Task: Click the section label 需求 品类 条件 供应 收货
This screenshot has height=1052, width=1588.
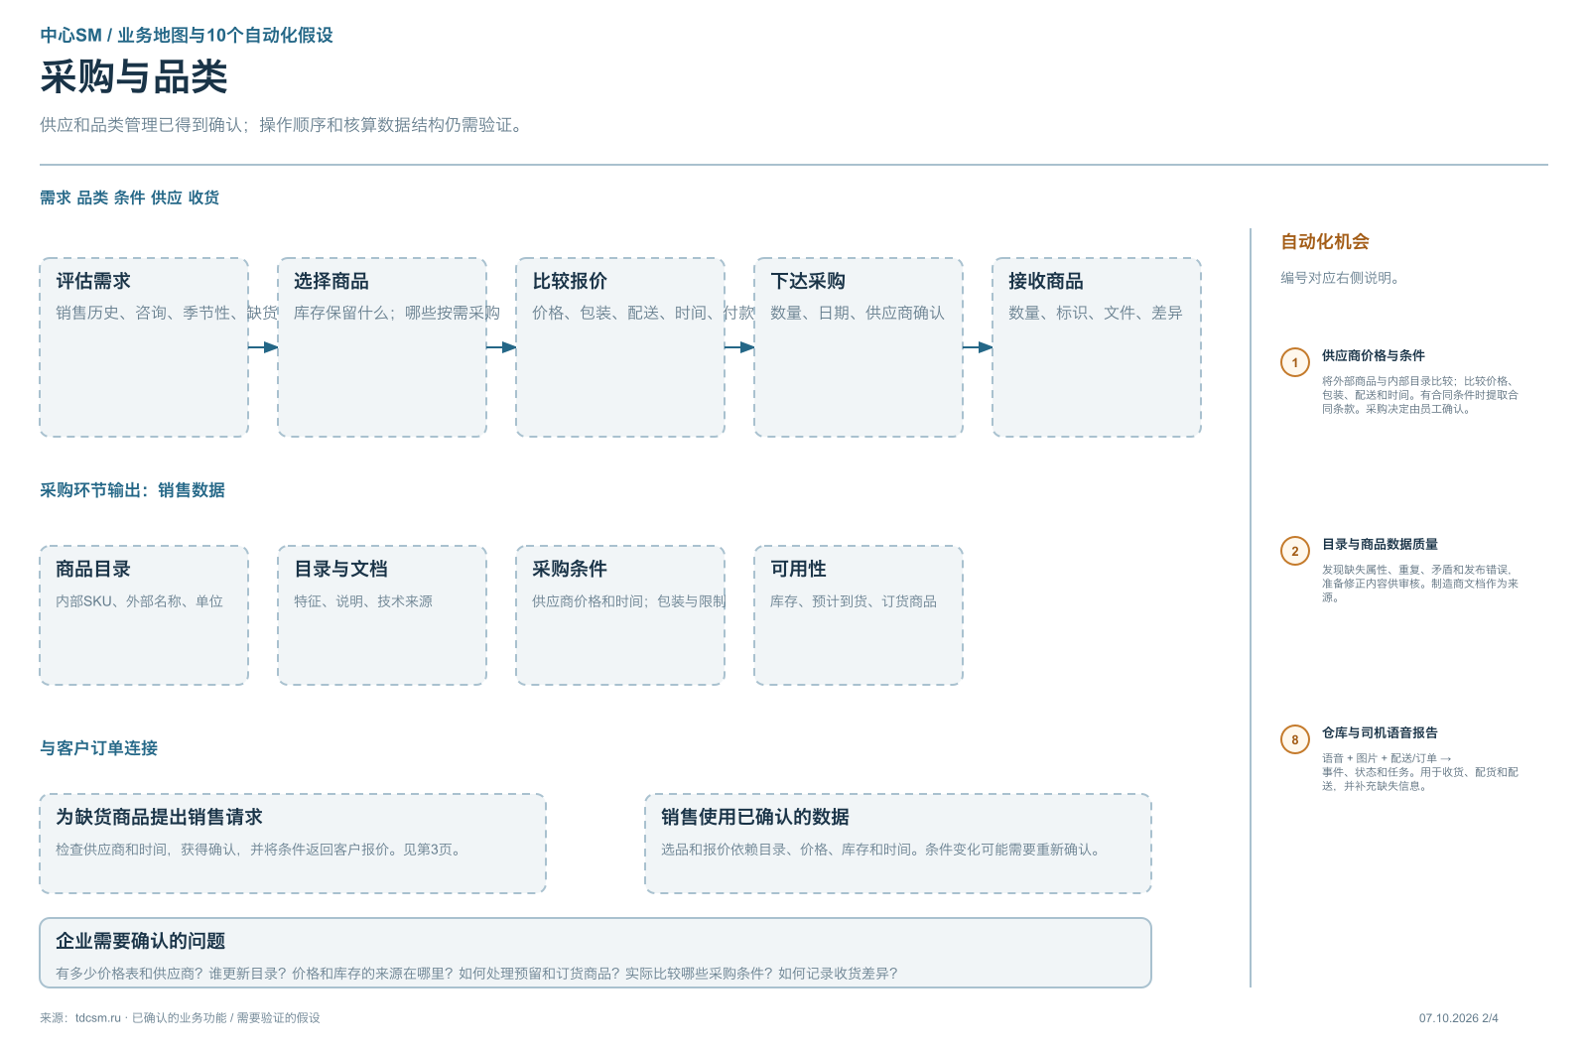Action: [x=129, y=197]
